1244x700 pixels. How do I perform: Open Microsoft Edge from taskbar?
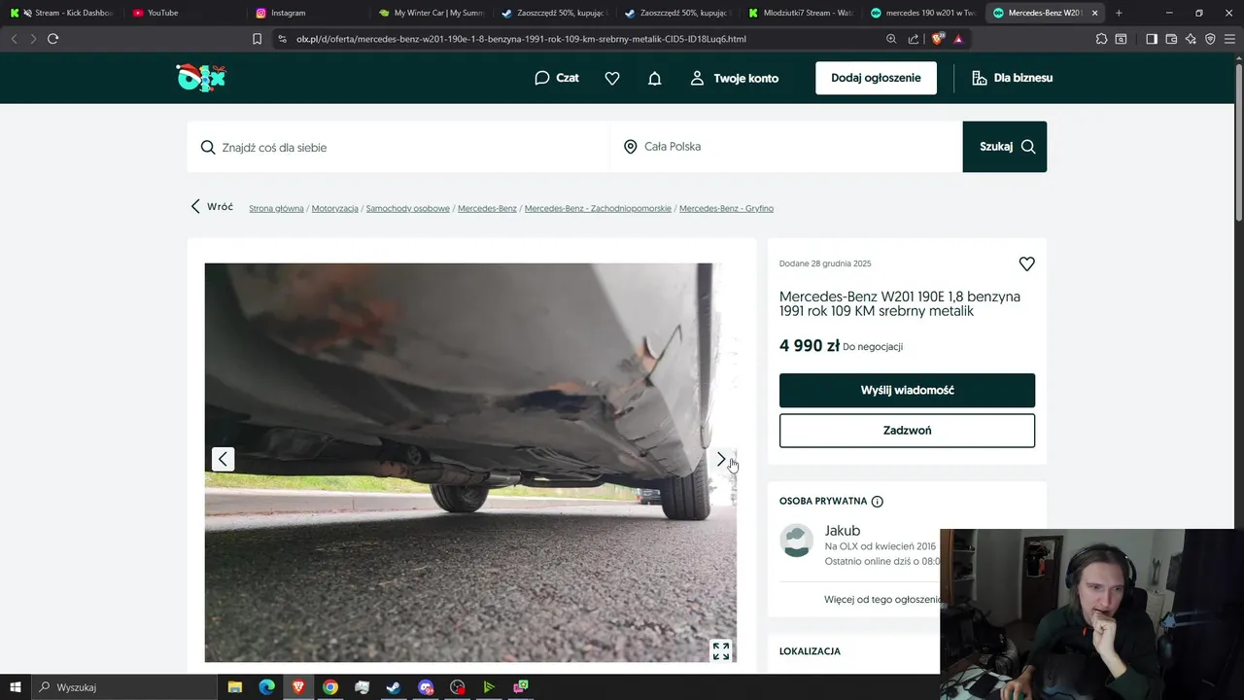coord(266,687)
